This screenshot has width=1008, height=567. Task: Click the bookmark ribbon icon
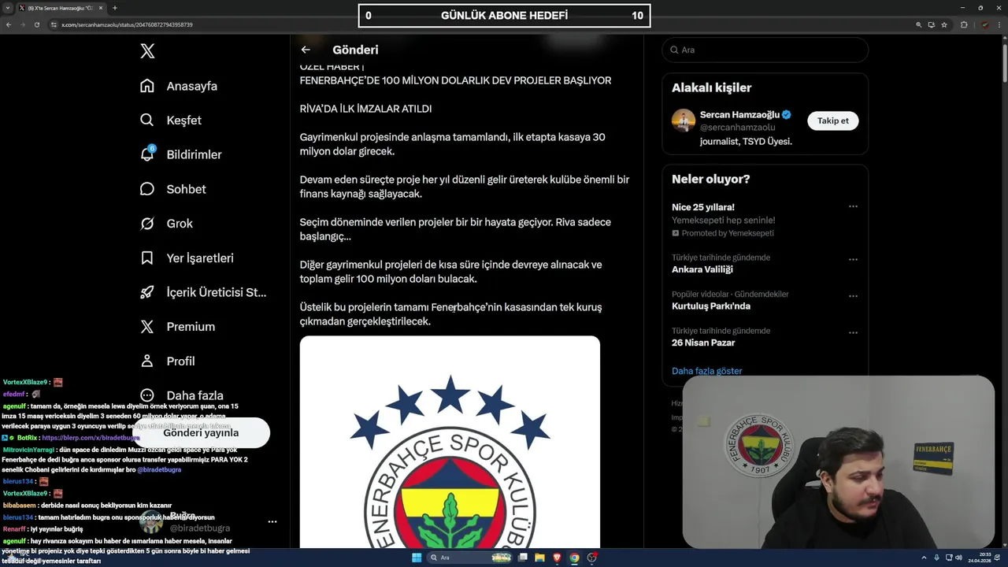click(x=147, y=258)
